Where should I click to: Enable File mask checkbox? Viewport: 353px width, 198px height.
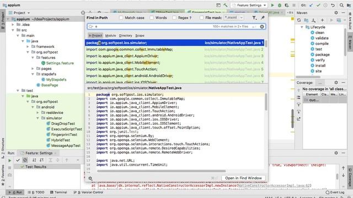(201, 18)
